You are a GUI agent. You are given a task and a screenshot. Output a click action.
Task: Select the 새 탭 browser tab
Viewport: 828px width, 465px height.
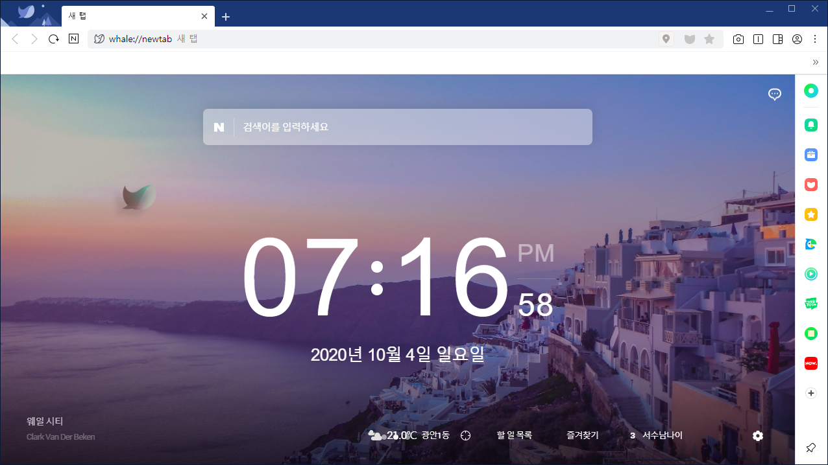click(x=138, y=16)
